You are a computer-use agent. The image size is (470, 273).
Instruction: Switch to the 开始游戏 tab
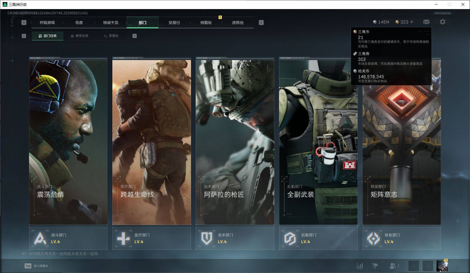(x=47, y=23)
